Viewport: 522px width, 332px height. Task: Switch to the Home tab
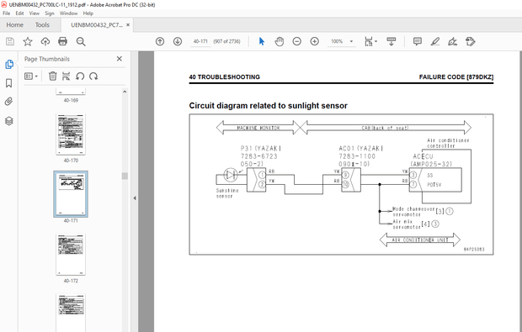click(14, 25)
